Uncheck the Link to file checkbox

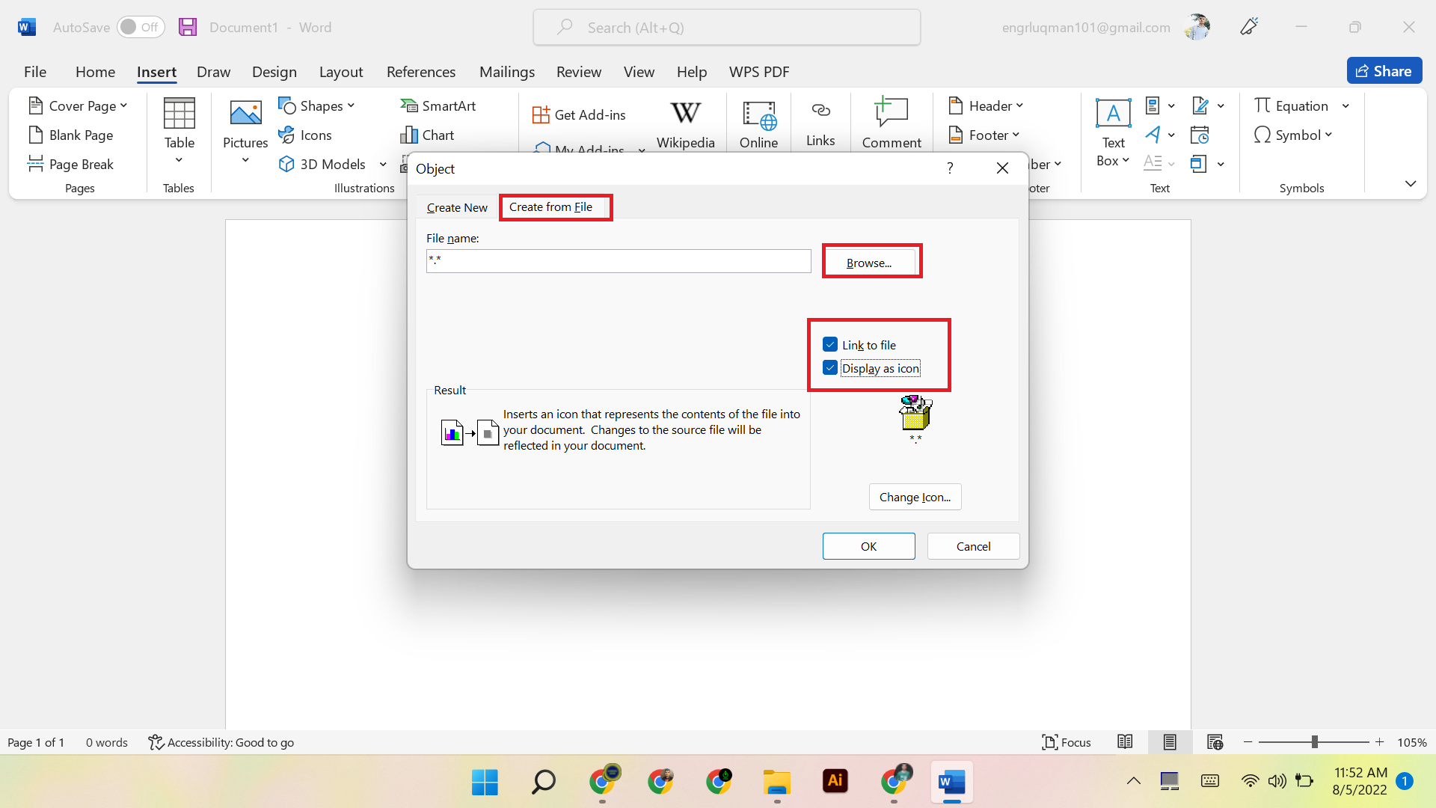tap(830, 344)
